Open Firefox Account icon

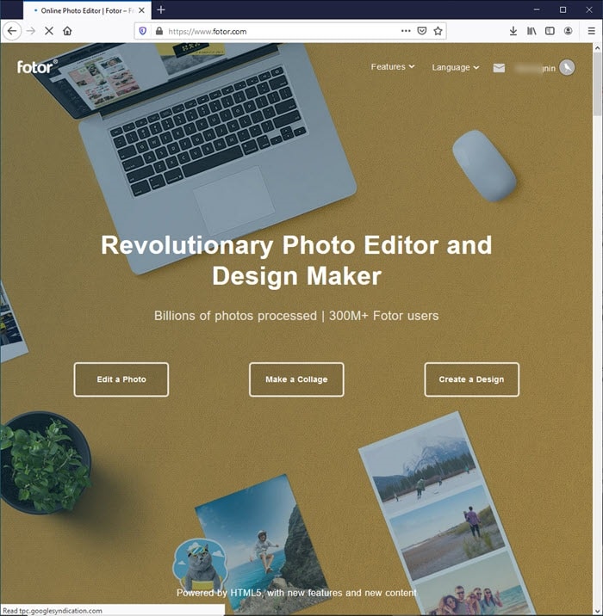pos(568,31)
